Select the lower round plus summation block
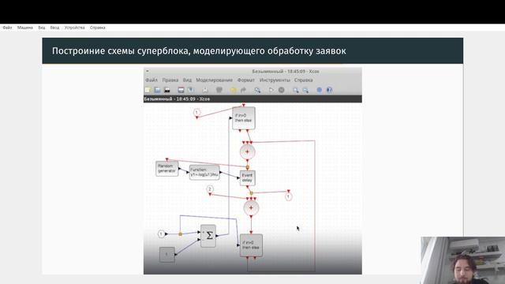 pos(251,208)
